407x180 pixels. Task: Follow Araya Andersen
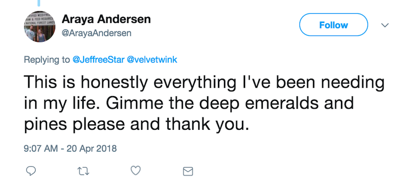[334, 25]
